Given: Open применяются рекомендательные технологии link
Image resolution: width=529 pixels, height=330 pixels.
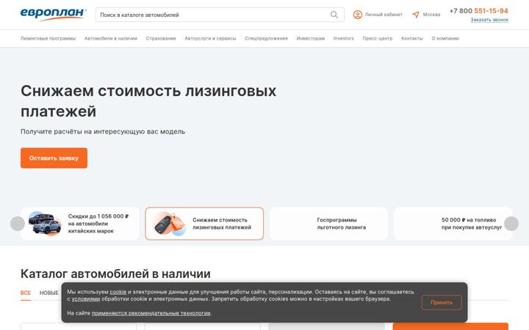Looking at the screenshot, I should pyautogui.click(x=151, y=313).
